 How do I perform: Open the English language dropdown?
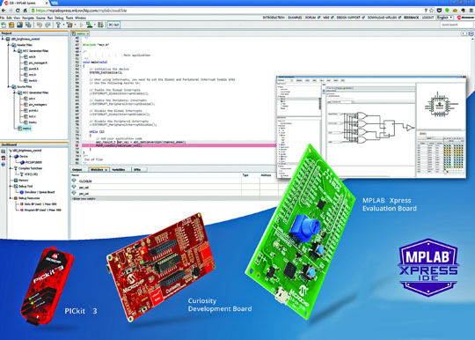(444, 18)
